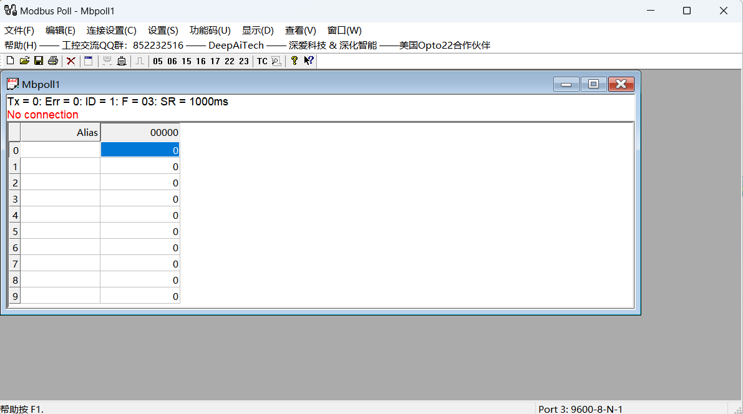Image resolution: width=743 pixels, height=414 pixels.
Task: Open the 连接设置(C) menu
Action: pyautogui.click(x=111, y=31)
